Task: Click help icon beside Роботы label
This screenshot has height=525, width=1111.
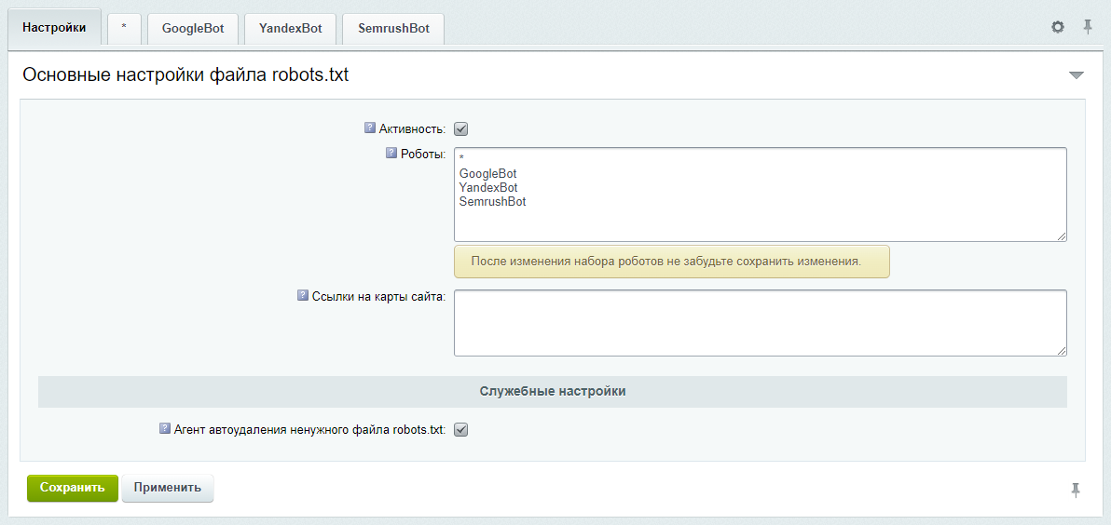Action: point(391,154)
